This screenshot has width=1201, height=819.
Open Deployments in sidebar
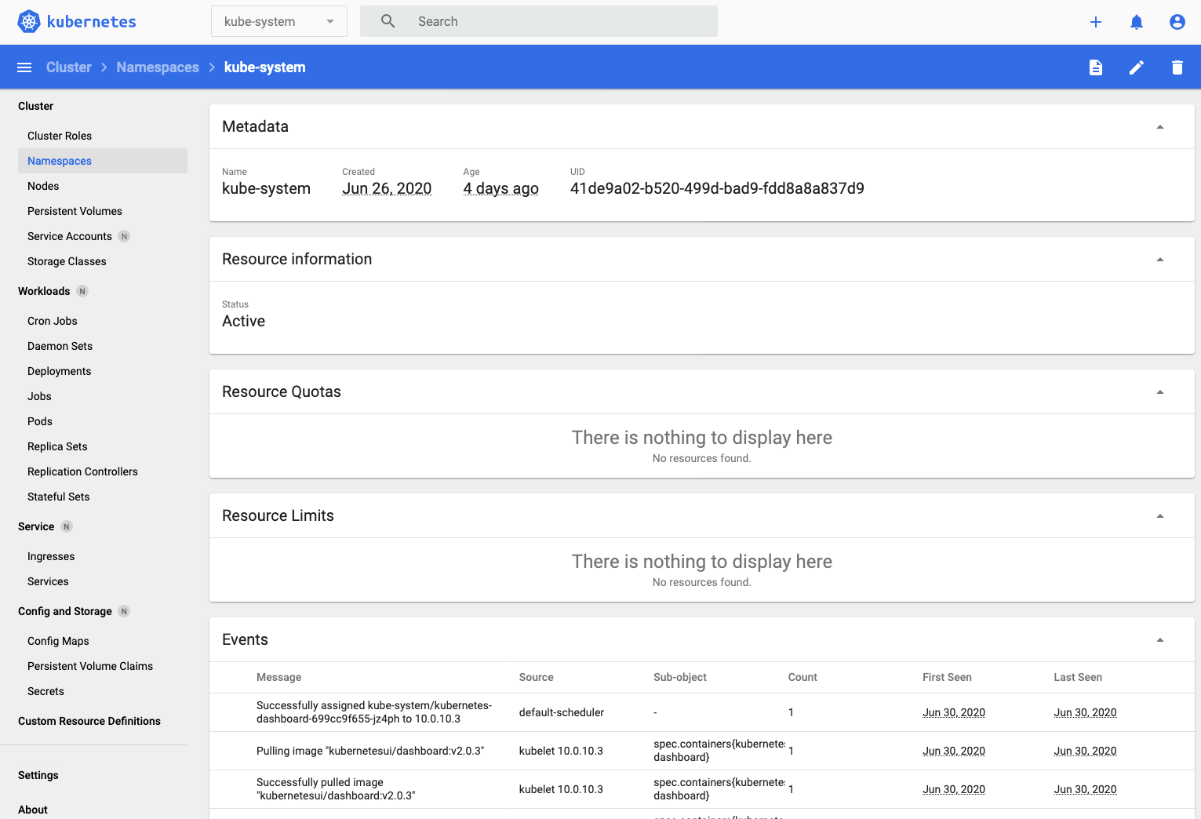pos(60,371)
